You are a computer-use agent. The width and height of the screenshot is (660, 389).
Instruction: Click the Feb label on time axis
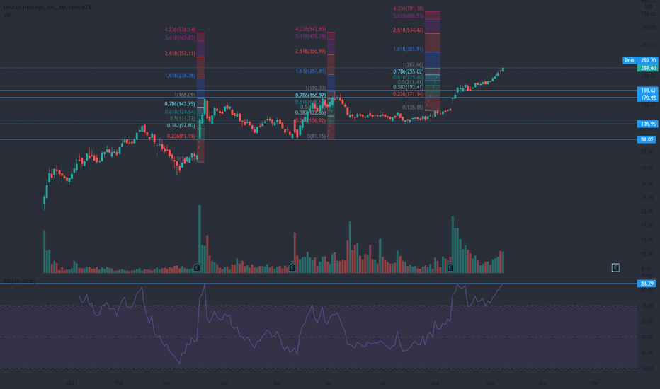coord(119,383)
